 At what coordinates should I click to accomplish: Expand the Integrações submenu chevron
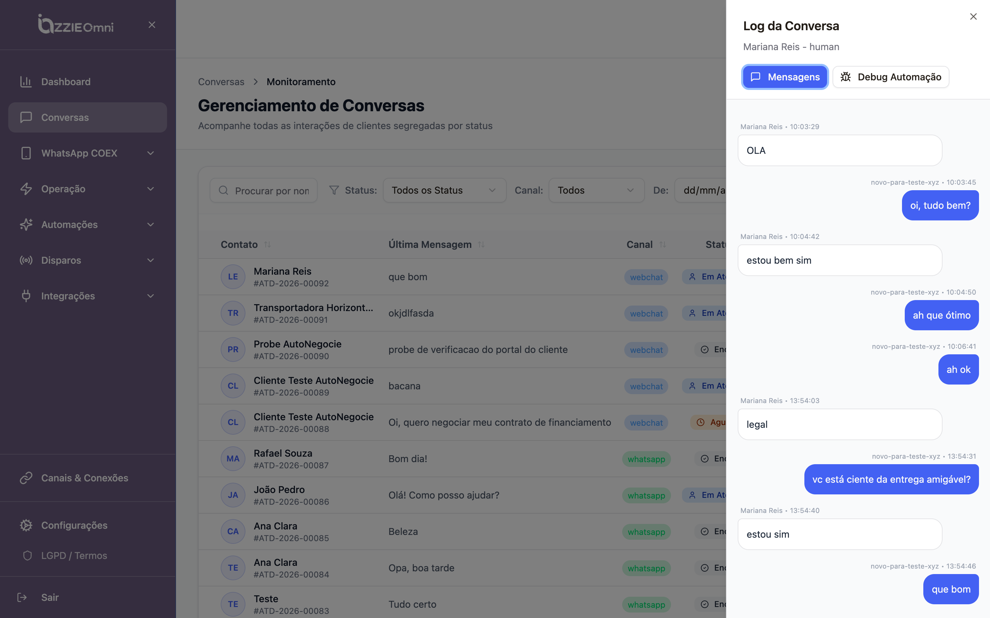coord(151,296)
